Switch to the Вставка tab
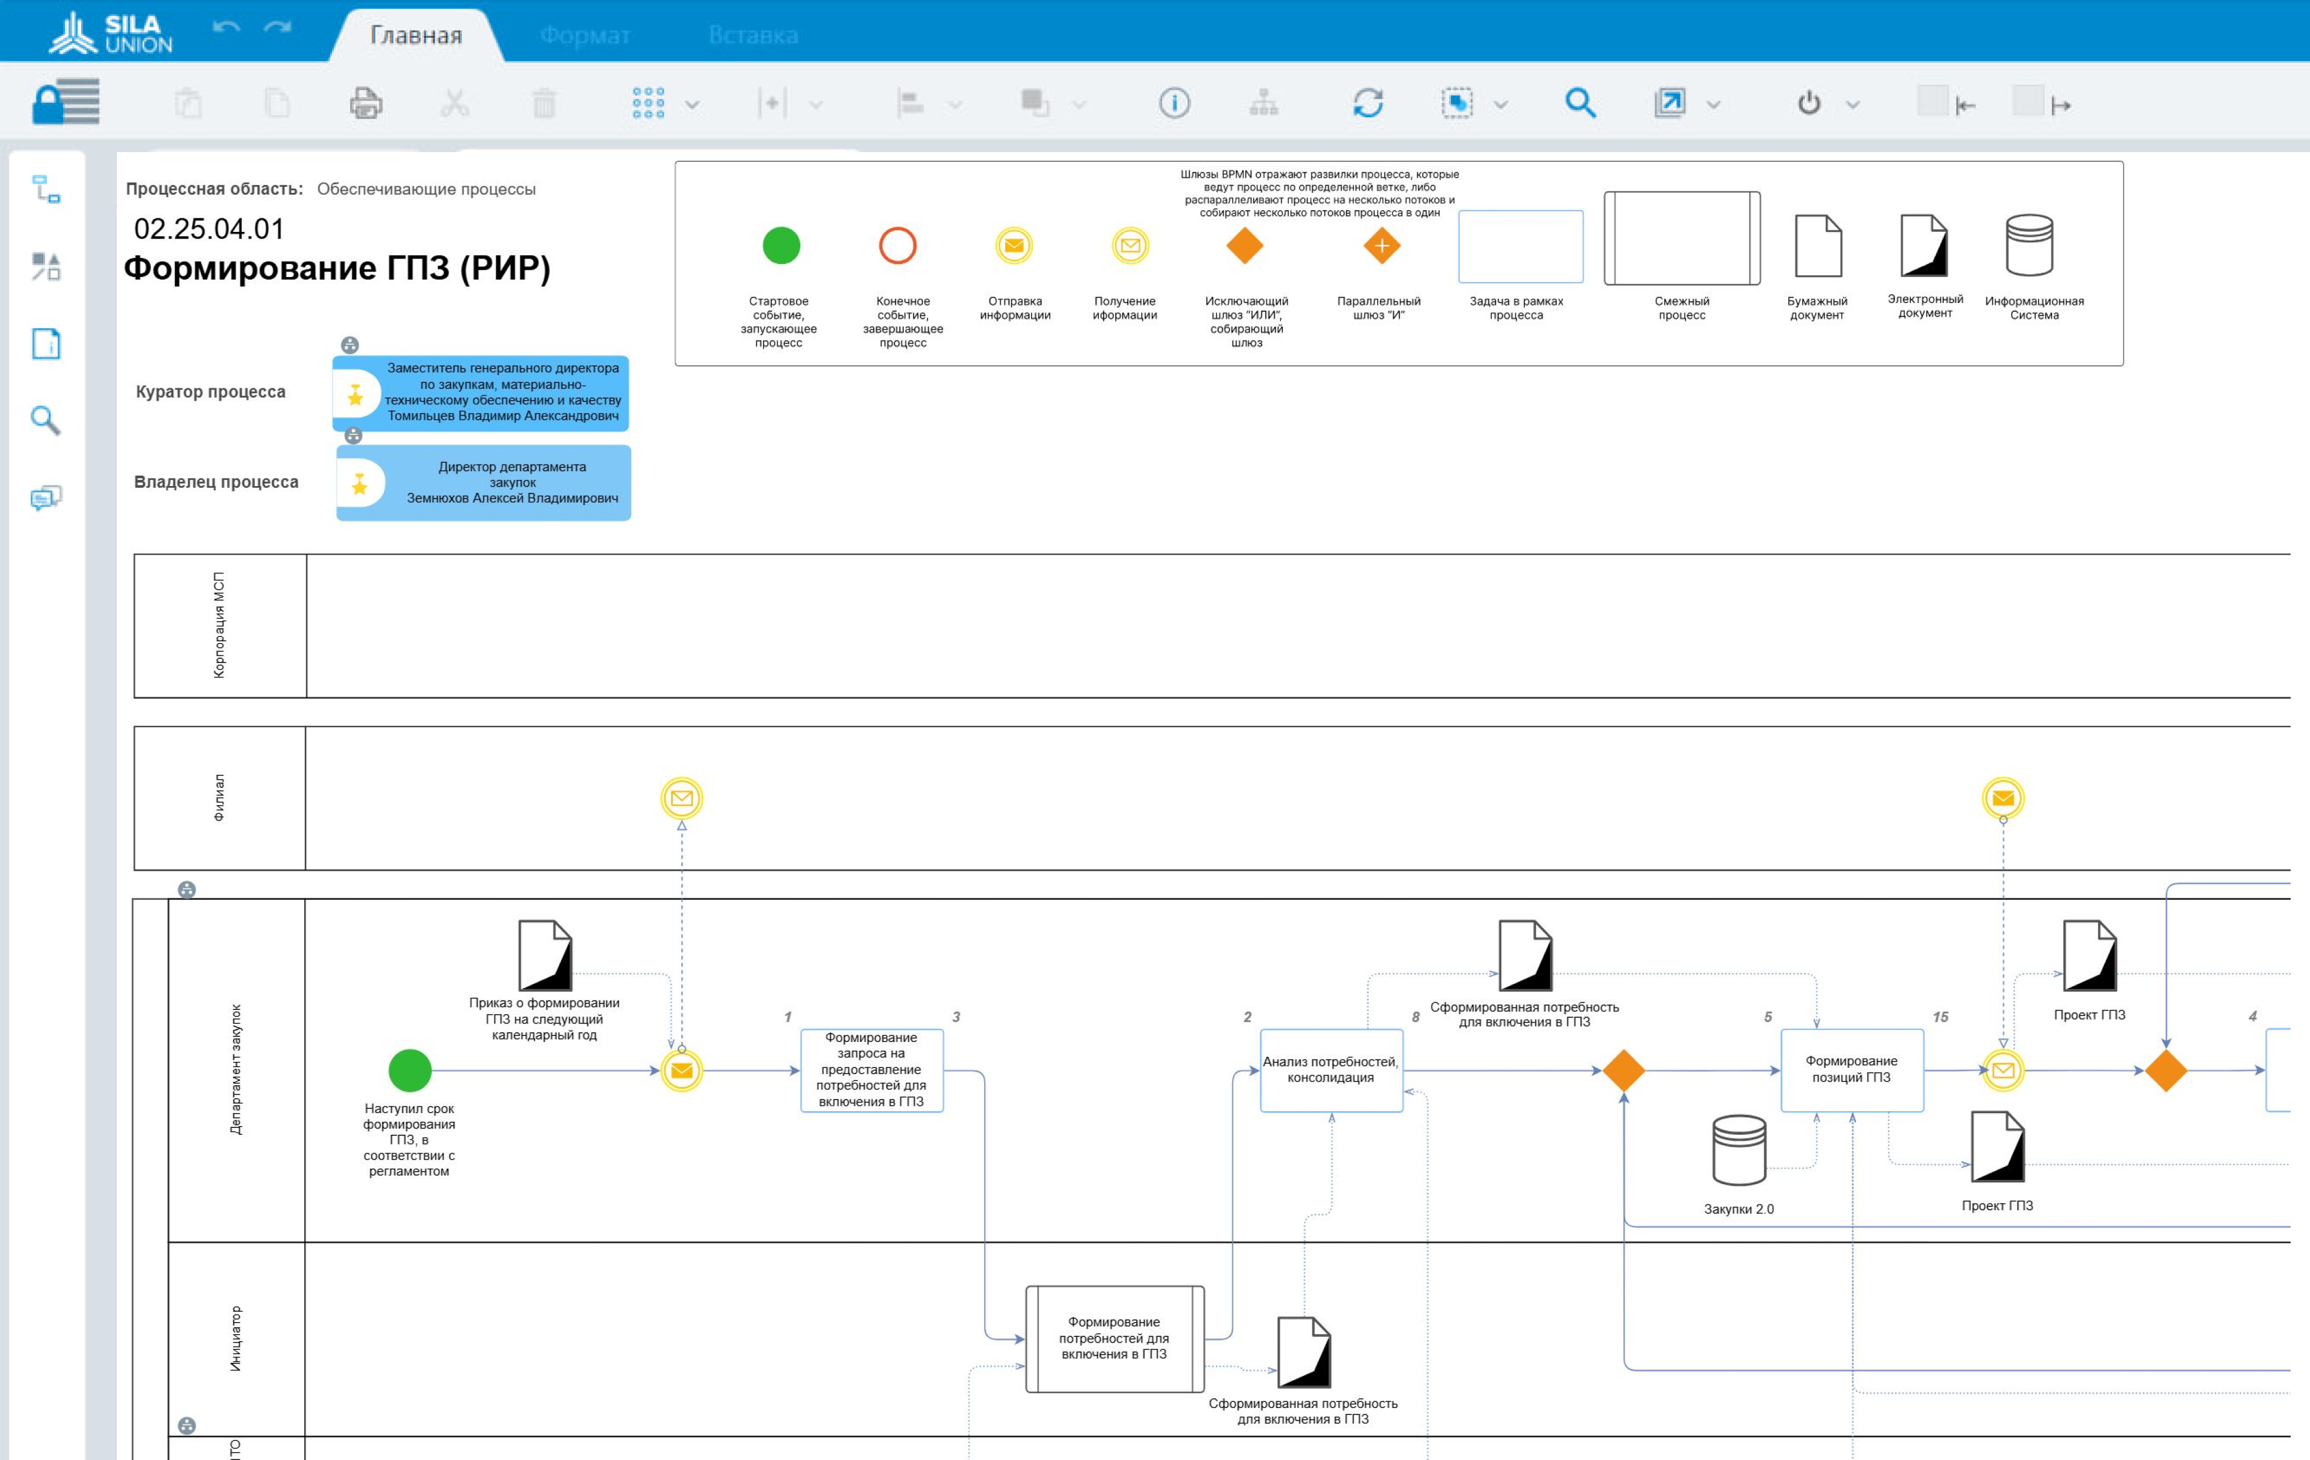 753,35
